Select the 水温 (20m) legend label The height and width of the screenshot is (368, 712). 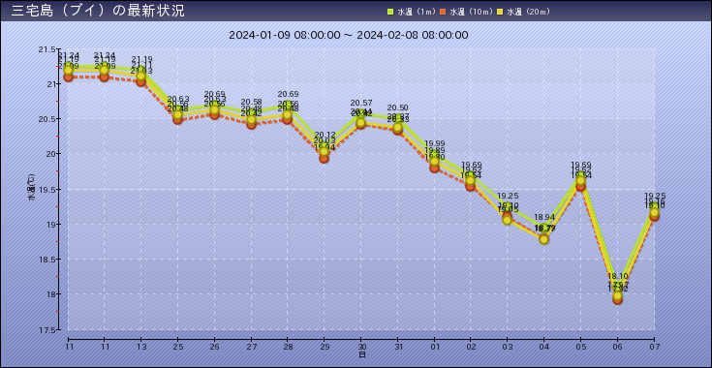pos(529,13)
